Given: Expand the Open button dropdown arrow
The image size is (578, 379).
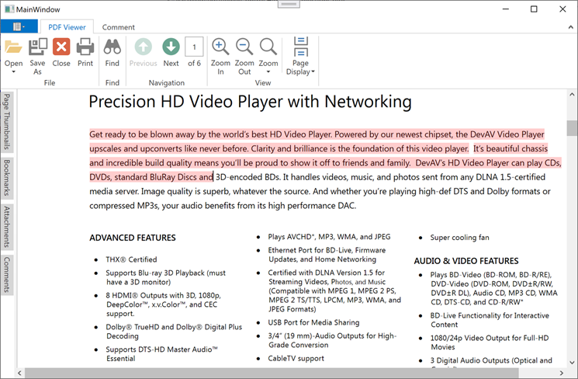Looking at the screenshot, I should coord(14,71).
